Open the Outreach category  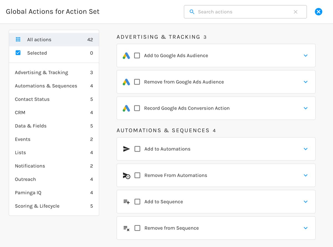[54, 179]
